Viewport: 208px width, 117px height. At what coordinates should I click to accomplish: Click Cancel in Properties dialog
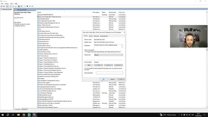point(112,79)
